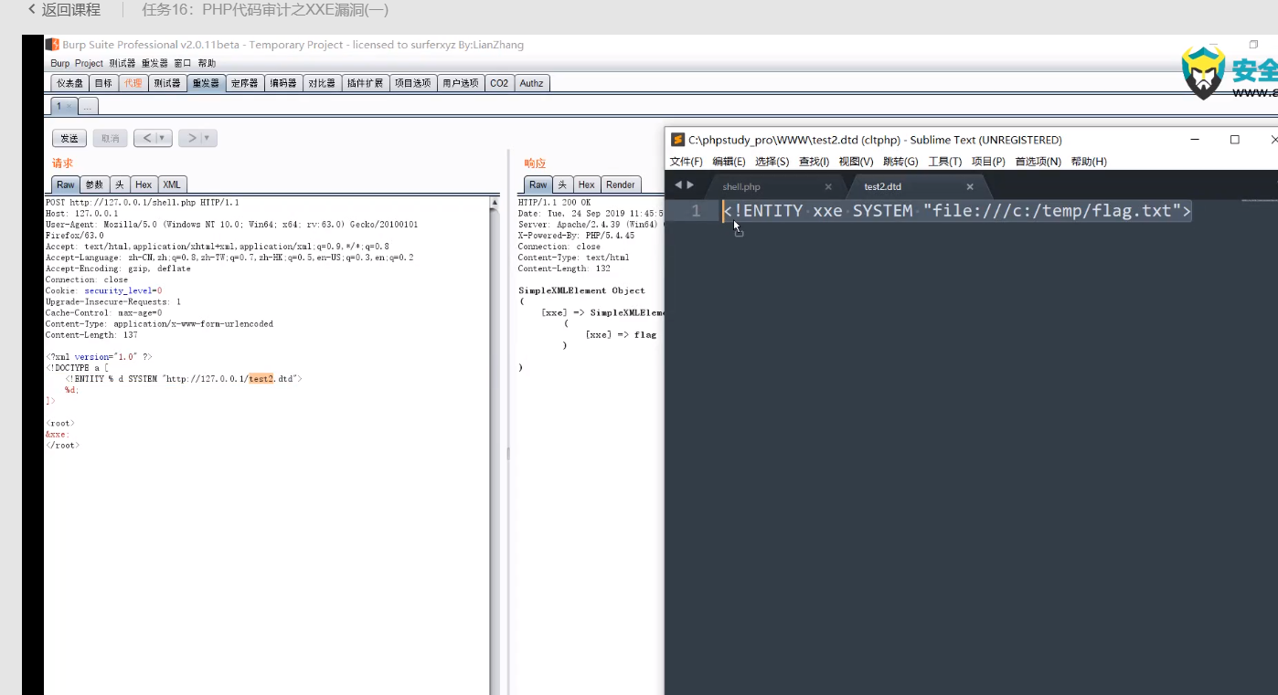This screenshot has height=695, width=1278.
Task: Open the Burp menu in Burp Suite
Action: (59, 63)
